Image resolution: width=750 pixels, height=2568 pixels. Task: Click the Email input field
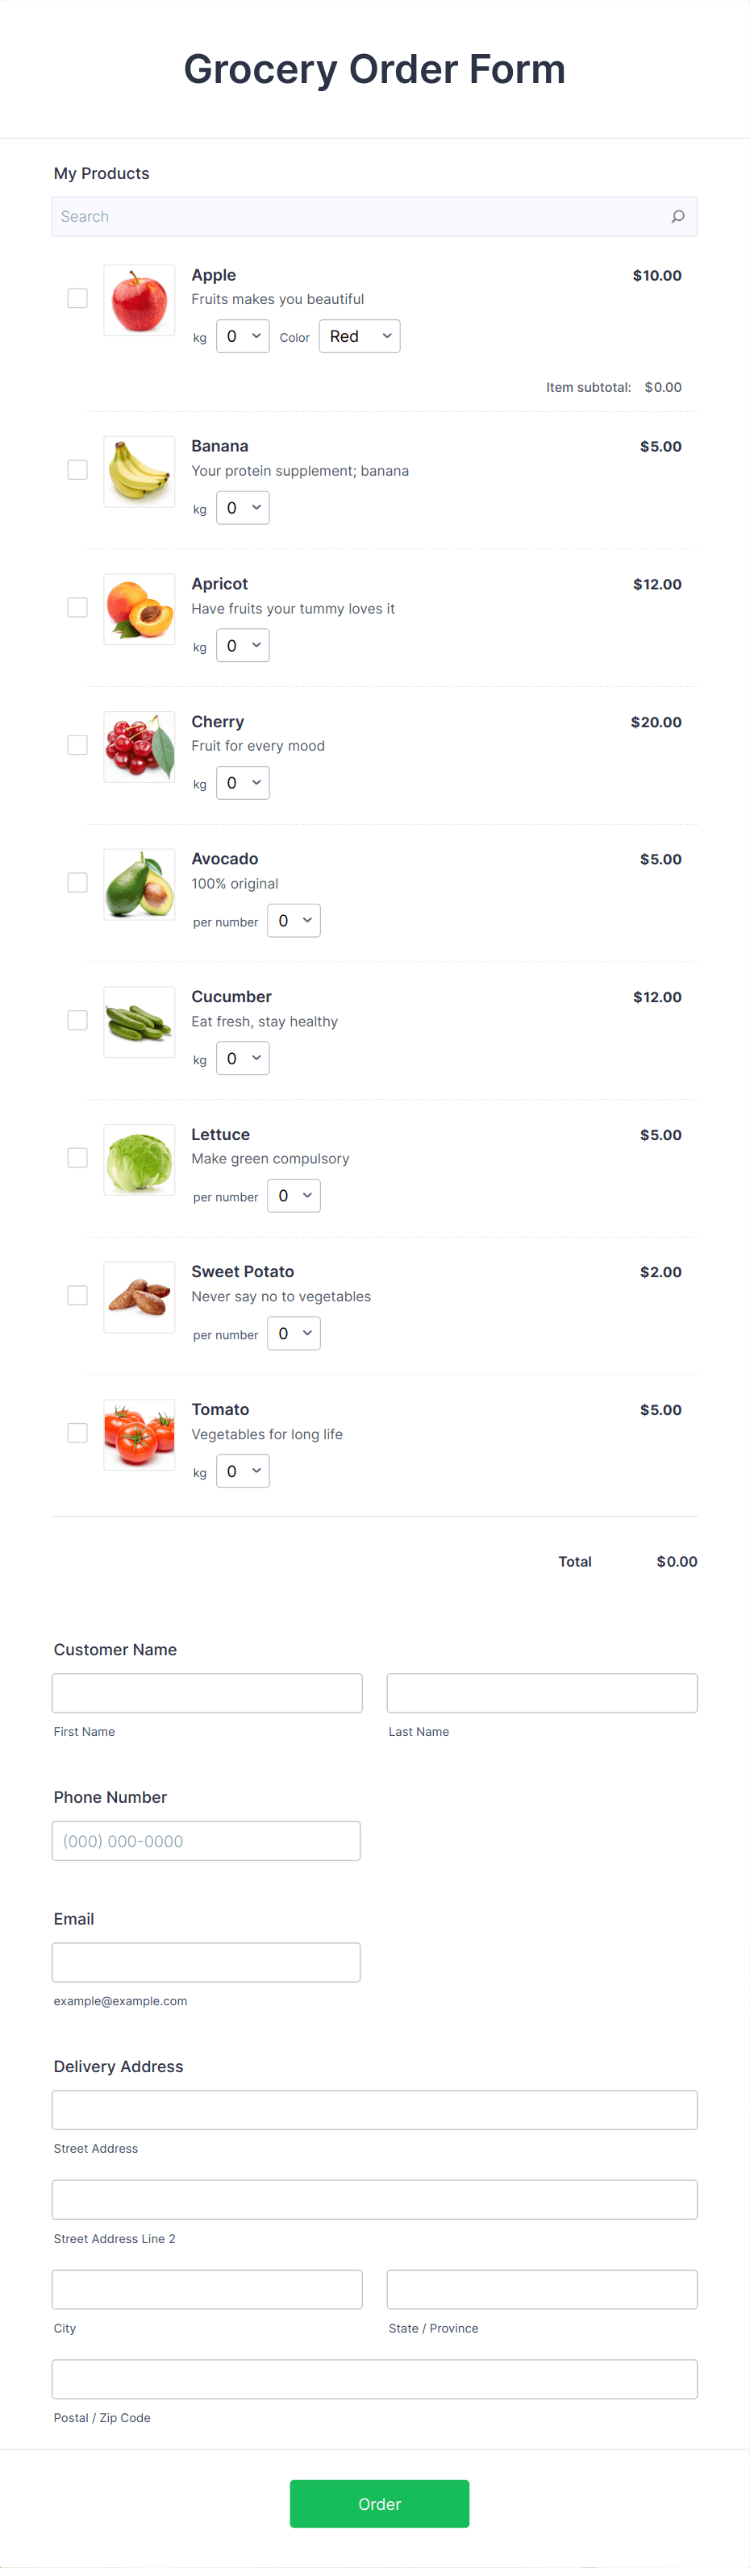pos(206,1961)
